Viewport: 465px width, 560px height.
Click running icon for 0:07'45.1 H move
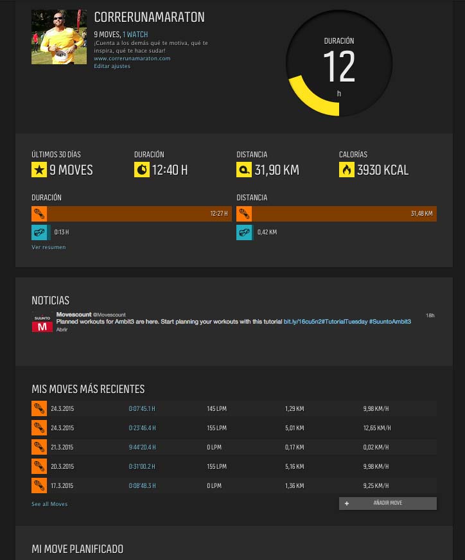click(39, 408)
